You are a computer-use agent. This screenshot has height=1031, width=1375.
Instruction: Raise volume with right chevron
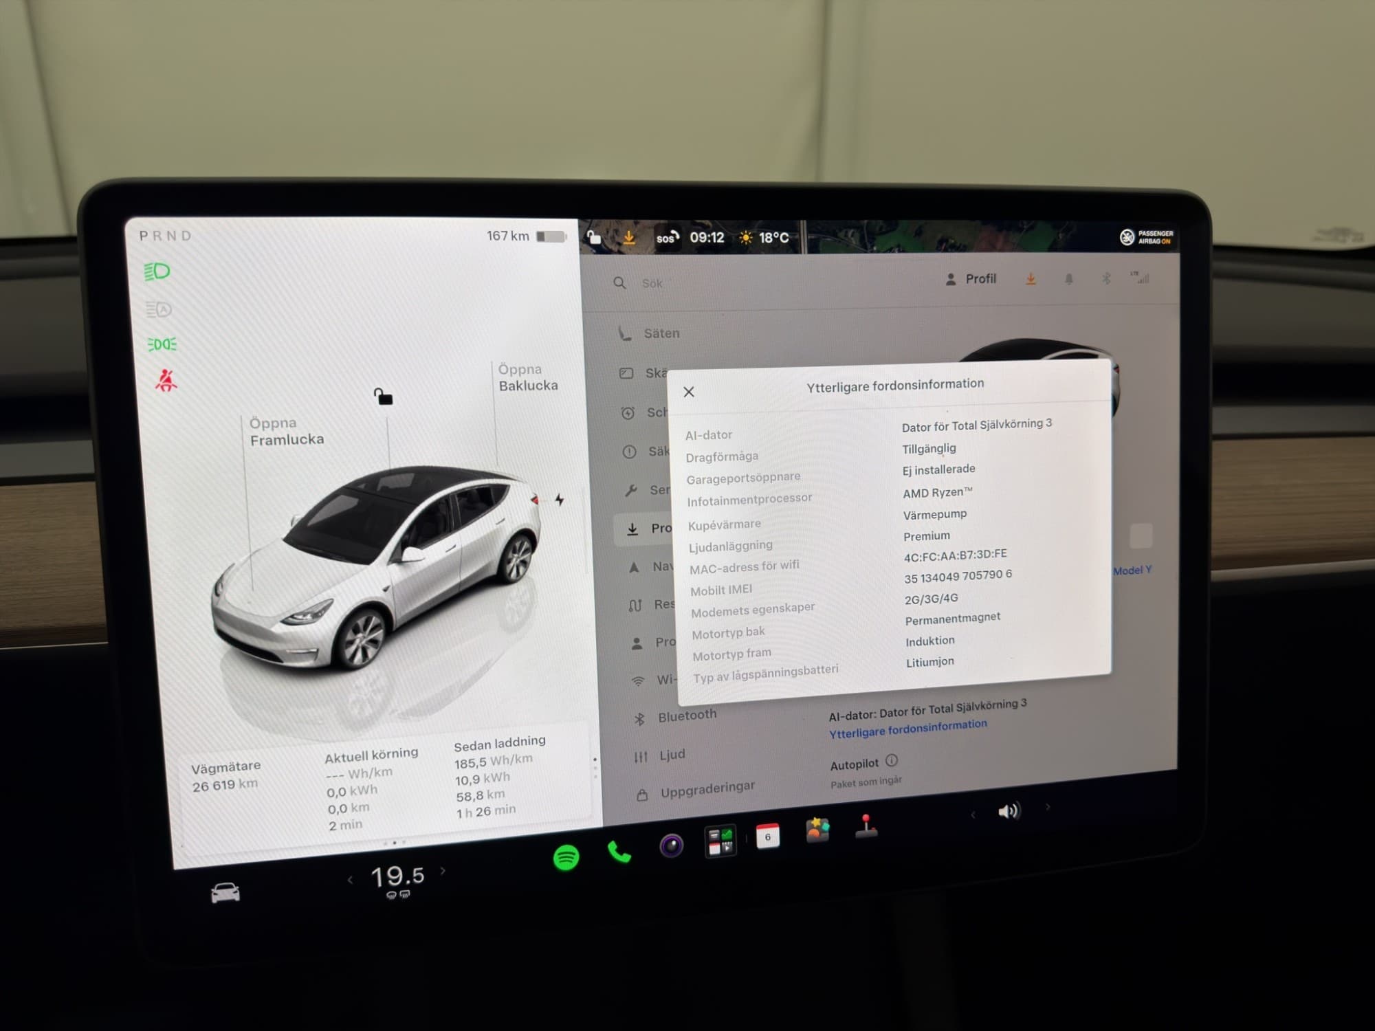point(1048,807)
